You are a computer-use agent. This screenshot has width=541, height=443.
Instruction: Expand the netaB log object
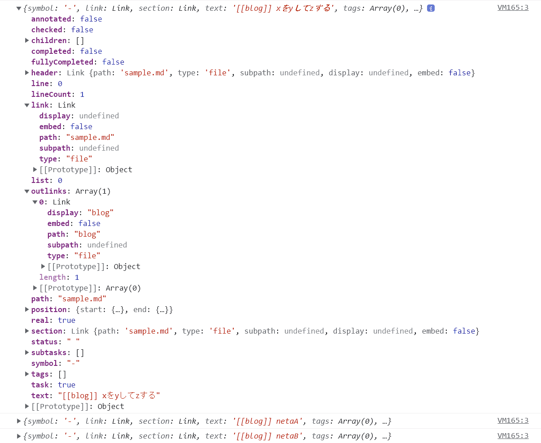(19, 436)
